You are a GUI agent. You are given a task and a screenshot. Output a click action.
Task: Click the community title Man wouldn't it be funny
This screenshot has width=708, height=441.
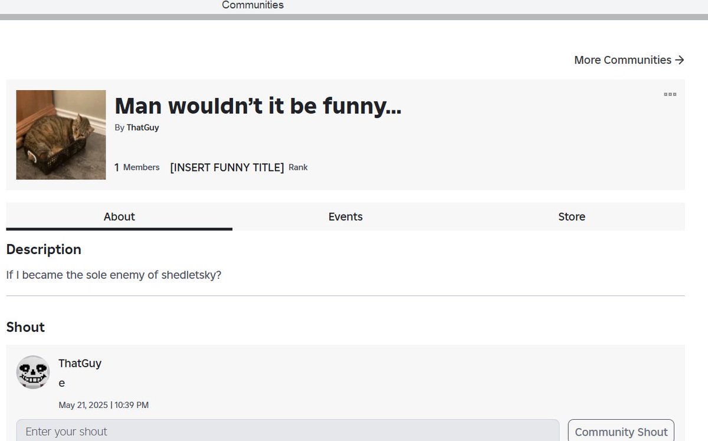point(258,106)
